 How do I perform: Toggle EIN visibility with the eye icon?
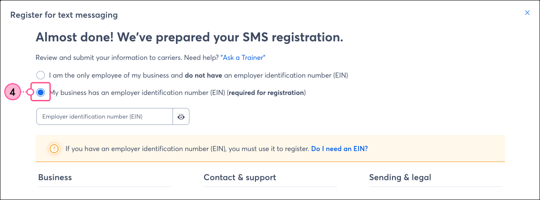click(181, 117)
